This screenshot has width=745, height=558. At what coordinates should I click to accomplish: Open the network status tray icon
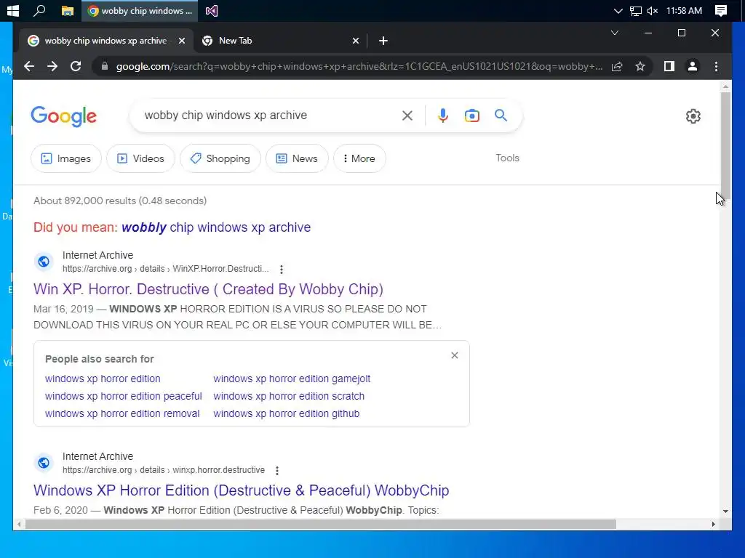click(x=636, y=10)
